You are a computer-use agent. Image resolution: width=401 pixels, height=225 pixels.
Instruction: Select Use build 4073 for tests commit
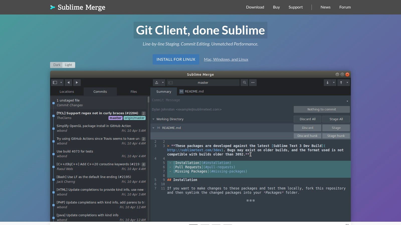coord(99,154)
